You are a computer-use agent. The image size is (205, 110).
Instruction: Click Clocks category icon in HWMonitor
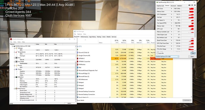pyautogui.click(x=16, y=69)
